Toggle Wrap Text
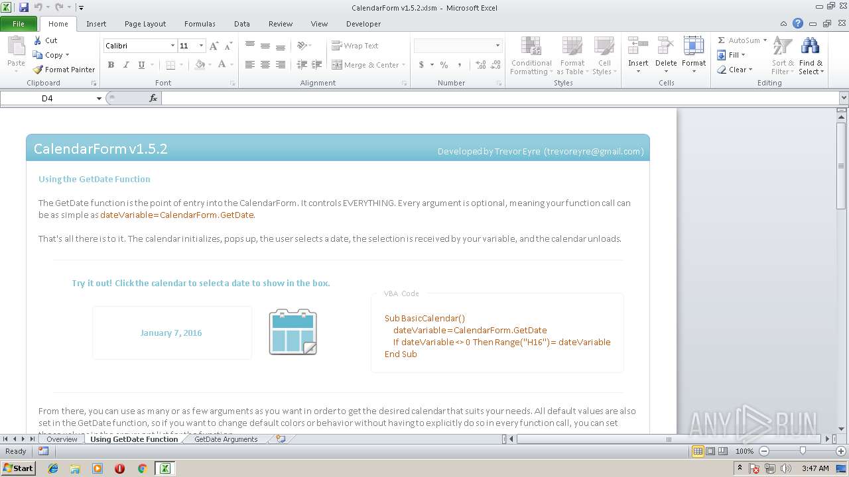The height and width of the screenshot is (477, 849). point(355,46)
